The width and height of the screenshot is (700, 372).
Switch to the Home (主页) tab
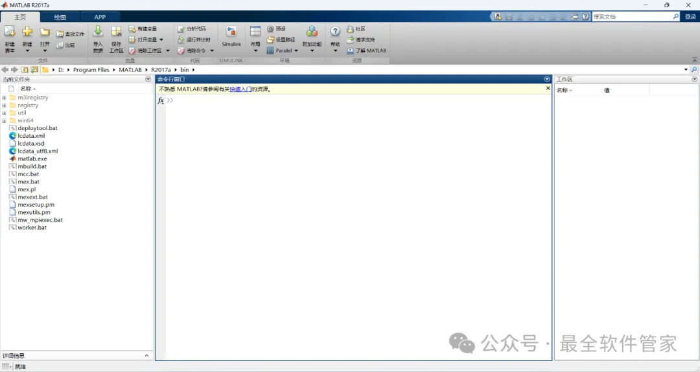click(20, 17)
